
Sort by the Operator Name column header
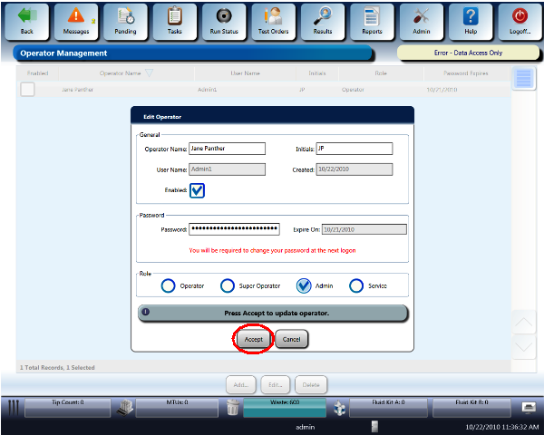click(125, 72)
